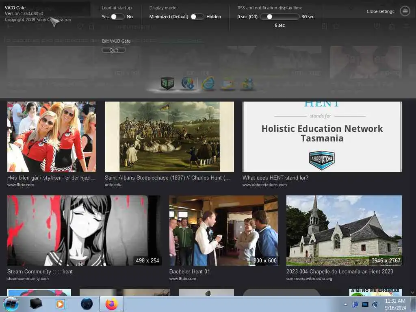Open Internet Explorer from the VAIO Gate dock
This screenshot has height=312, width=416.
[x=208, y=83]
